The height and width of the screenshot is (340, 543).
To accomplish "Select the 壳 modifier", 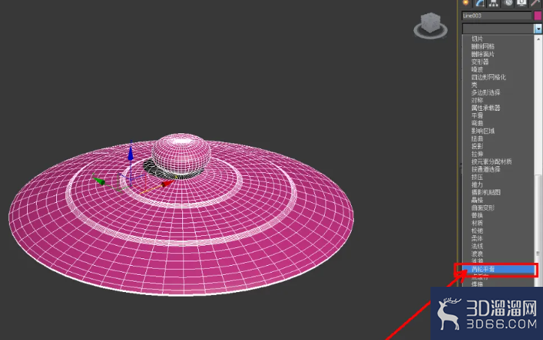I will [x=474, y=85].
